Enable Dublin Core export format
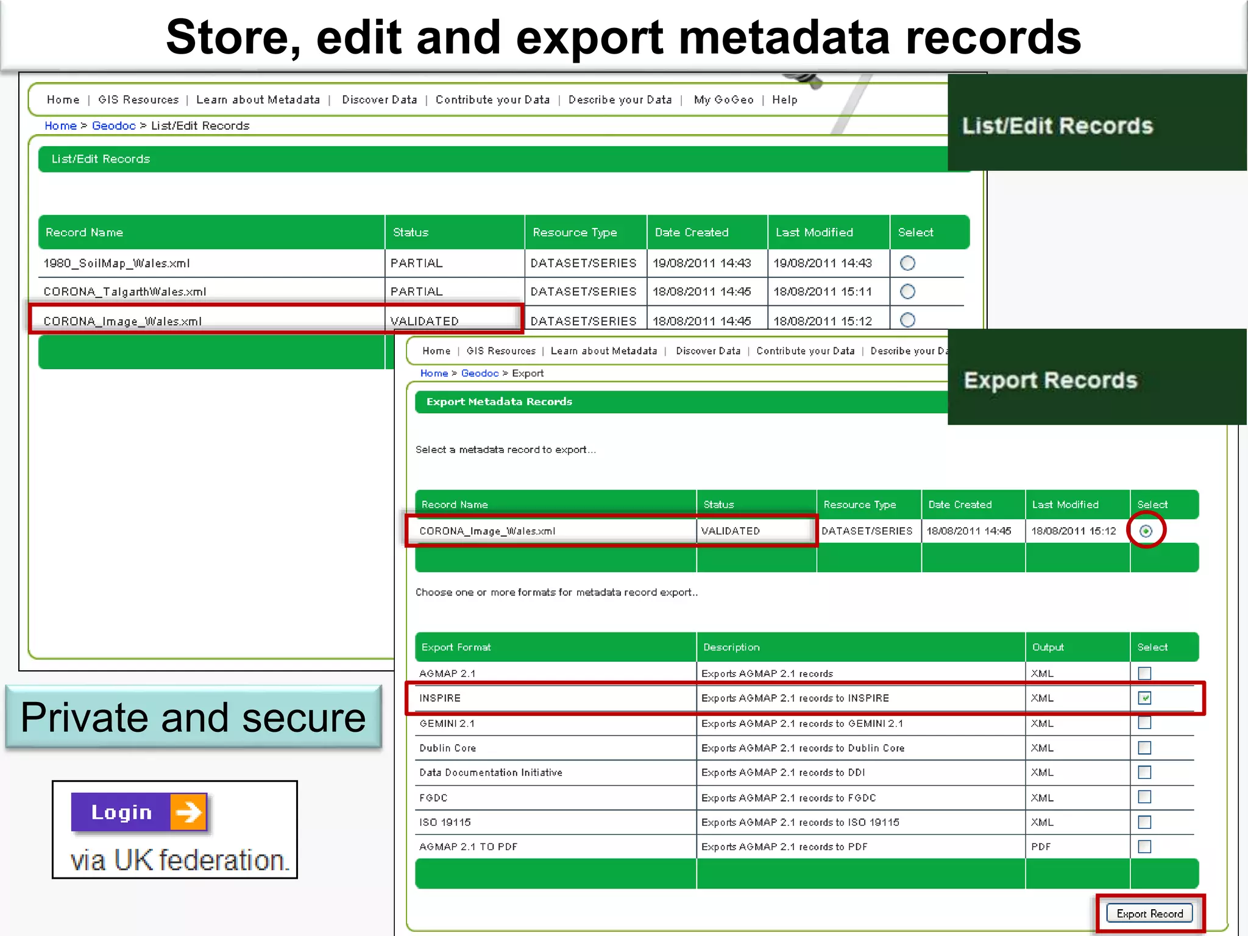The image size is (1248, 936). point(1144,748)
